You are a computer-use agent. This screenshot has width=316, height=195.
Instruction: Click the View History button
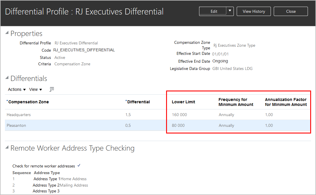pyautogui.click(x=254, y=11)
